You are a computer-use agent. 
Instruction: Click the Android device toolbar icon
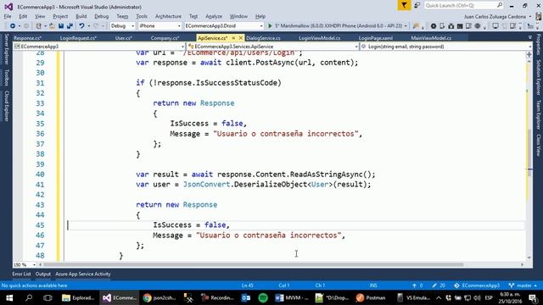(442, 26)
